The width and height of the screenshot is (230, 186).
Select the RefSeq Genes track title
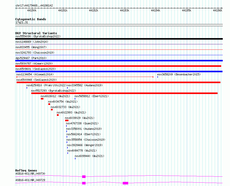[x=26, y=170]
